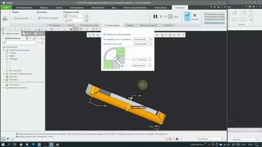Switch to the Инструменты ribbon tab

coord(98,7)
